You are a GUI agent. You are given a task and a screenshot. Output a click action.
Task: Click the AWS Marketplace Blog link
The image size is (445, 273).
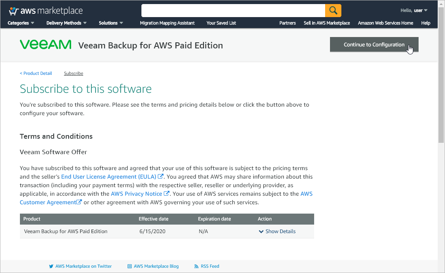(x=153, y=266)
